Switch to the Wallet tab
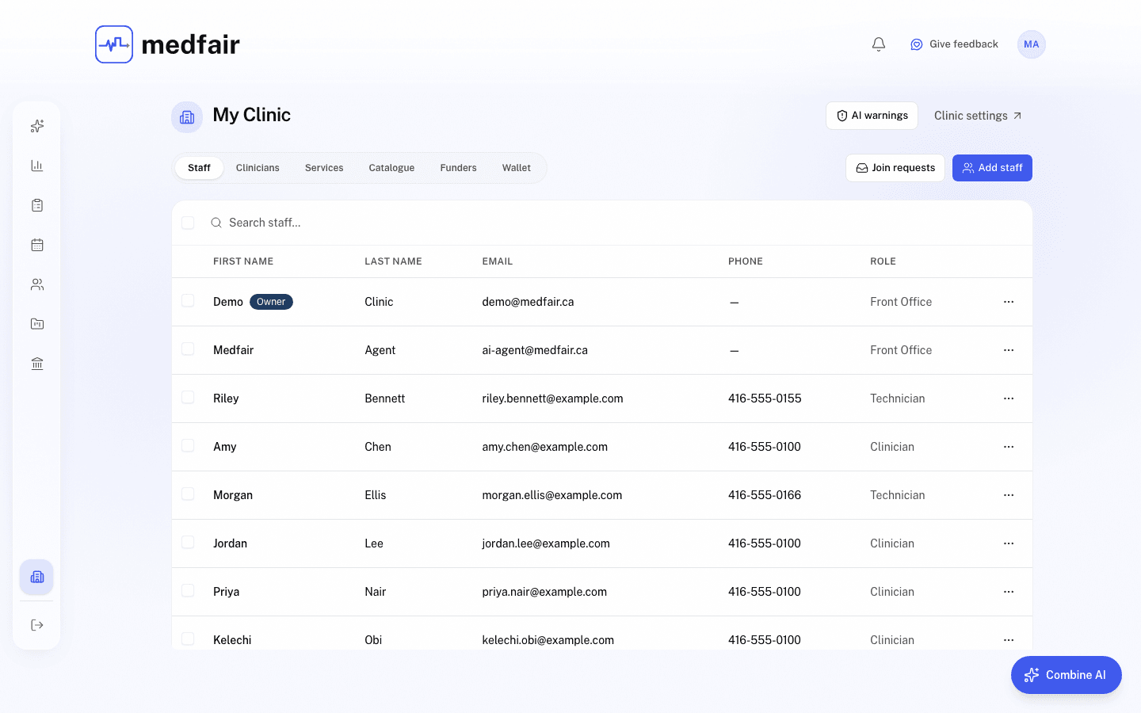This screenshot has height=713, width=1141. (x=517, y=168)
